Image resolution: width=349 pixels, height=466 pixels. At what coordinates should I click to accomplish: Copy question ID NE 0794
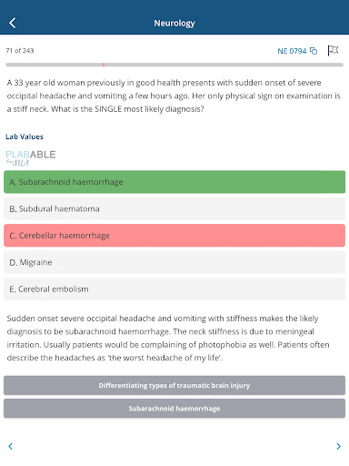pos(314,51)
